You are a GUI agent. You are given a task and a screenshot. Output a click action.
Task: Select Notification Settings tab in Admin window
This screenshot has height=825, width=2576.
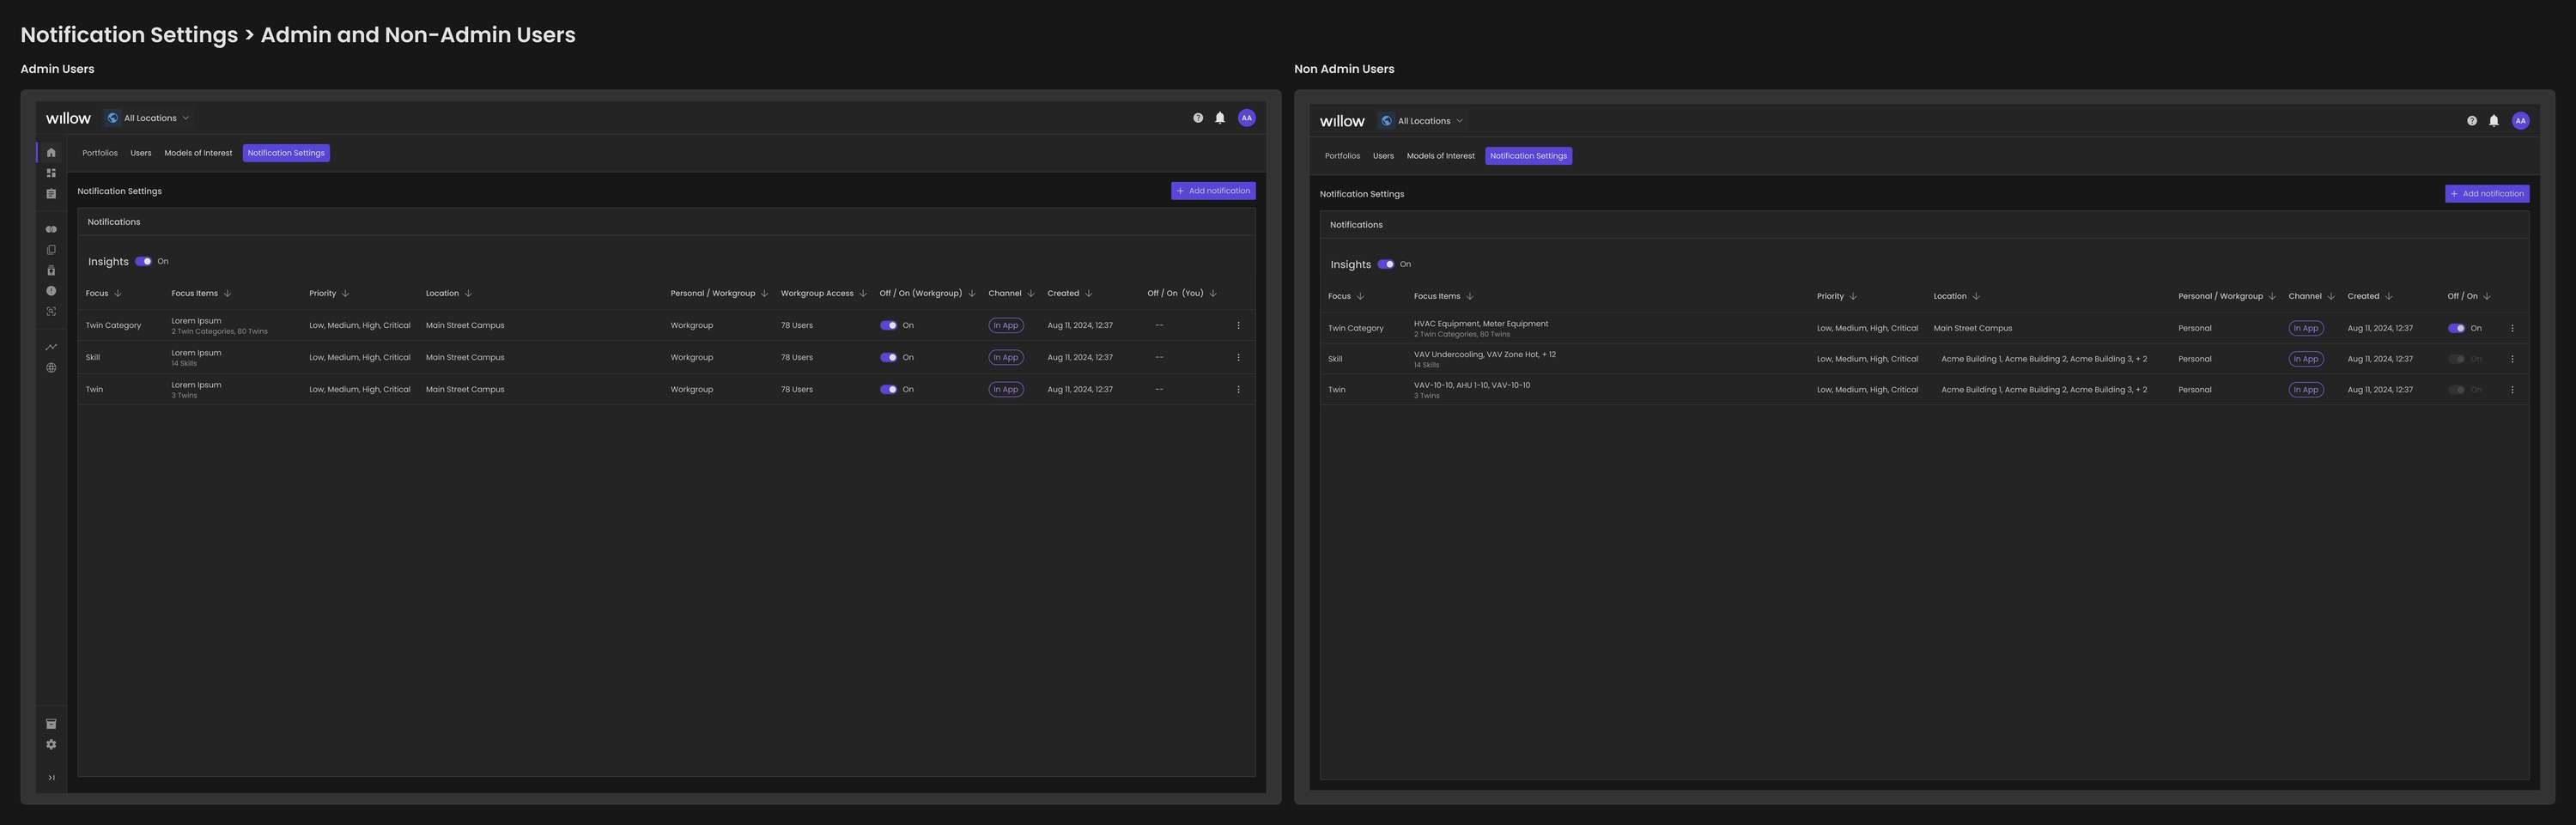[286, 153]
